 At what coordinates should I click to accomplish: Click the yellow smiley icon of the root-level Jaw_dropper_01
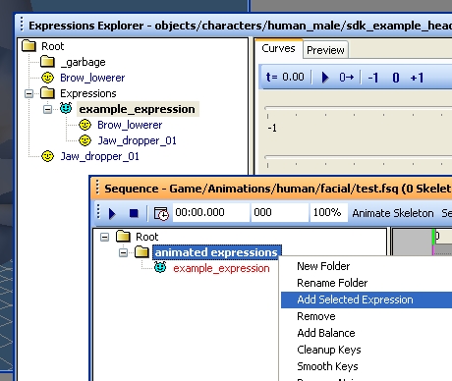click(47, 156)
